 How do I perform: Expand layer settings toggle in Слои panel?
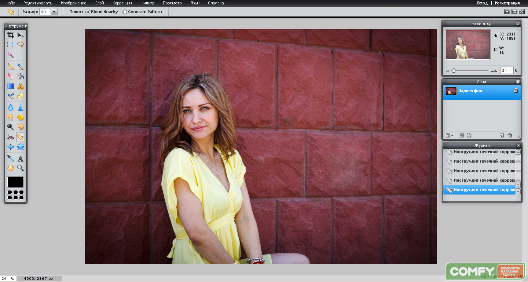(450, 136)
